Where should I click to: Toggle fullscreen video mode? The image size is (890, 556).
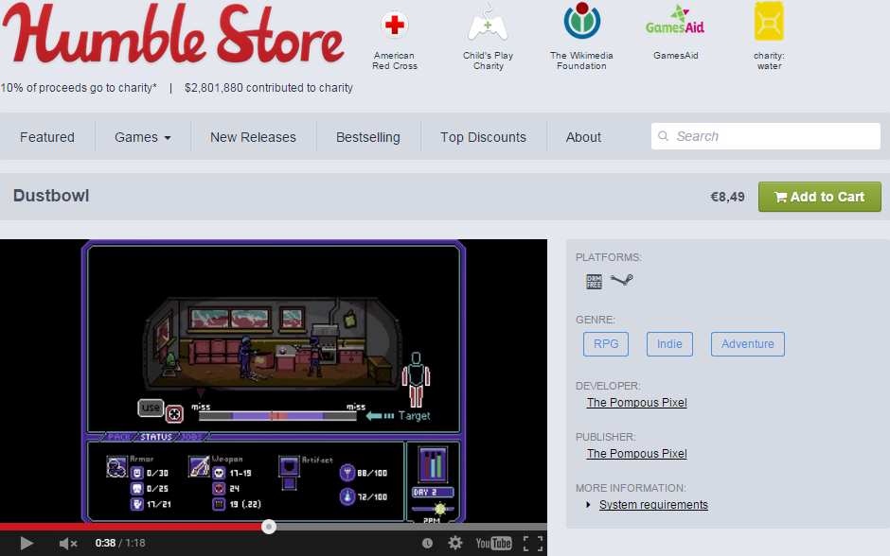coord(532,543)
